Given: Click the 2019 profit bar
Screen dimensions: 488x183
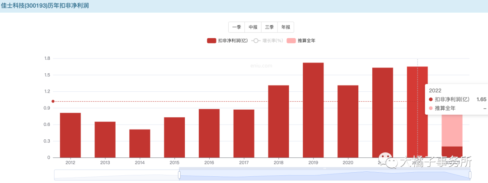Looking at the screenshot, I should pyautogui.click(x=313, y=110).
